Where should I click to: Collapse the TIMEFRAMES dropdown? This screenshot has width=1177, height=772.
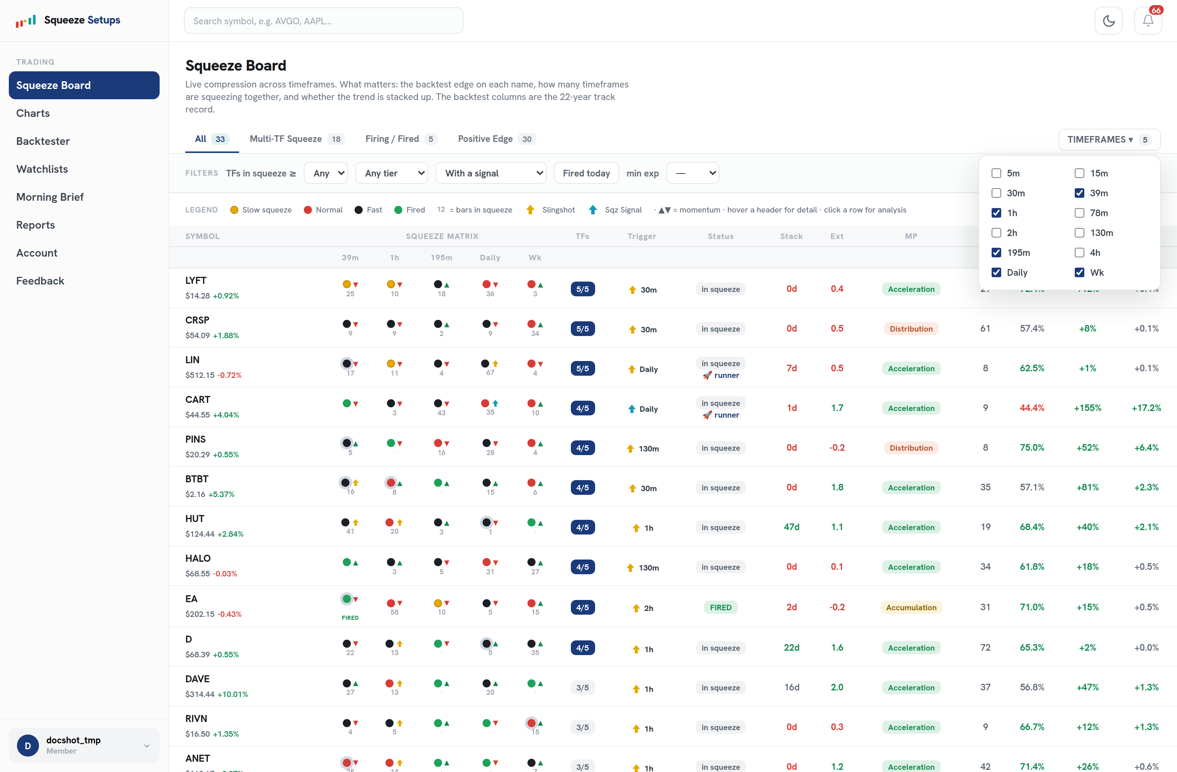coord(1109,139)
